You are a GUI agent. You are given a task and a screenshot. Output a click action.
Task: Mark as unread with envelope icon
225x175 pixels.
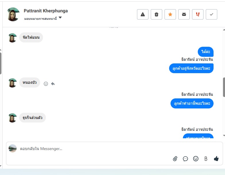tap(184, 14)
